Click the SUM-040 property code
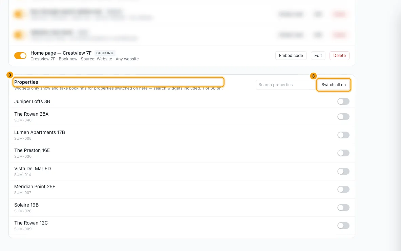 pyautogui.click(x=23, y=120)
